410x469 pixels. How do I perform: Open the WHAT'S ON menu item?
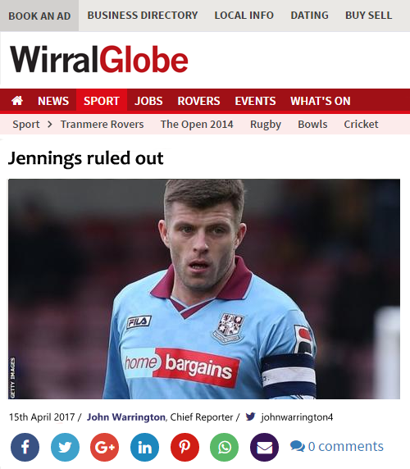(x=321, y=101)
